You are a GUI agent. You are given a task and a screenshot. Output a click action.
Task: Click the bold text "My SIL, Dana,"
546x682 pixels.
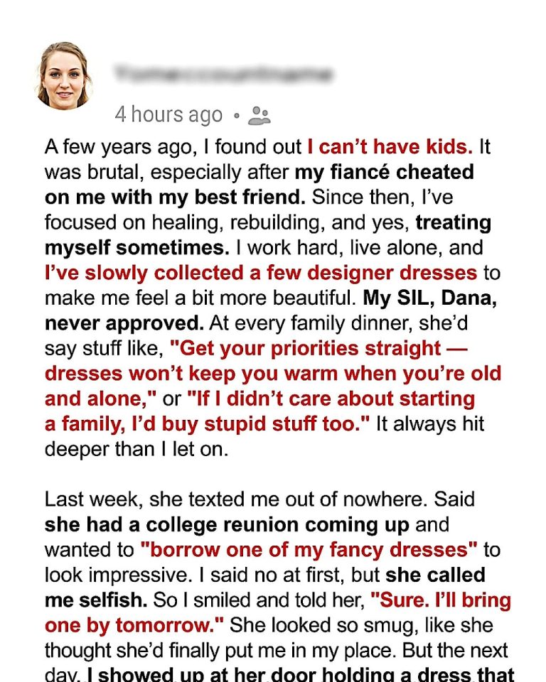[x=438, y=298]
